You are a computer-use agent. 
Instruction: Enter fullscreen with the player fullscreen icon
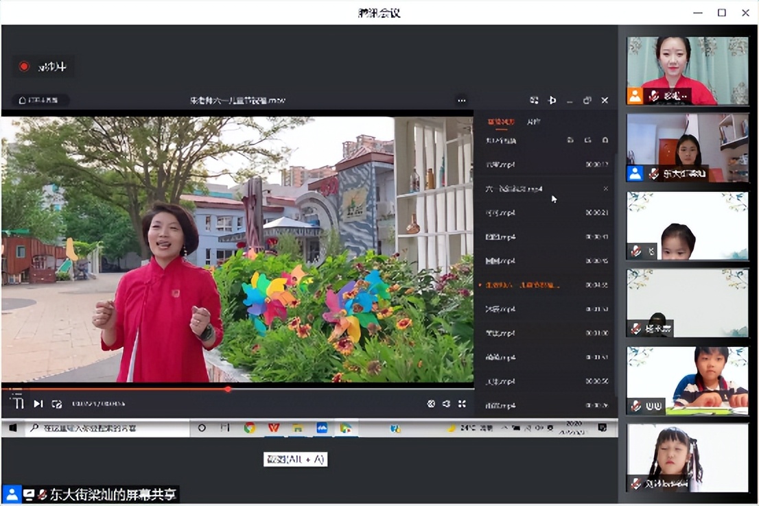point(461,405)
